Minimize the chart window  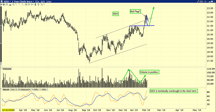click(210, 2)
